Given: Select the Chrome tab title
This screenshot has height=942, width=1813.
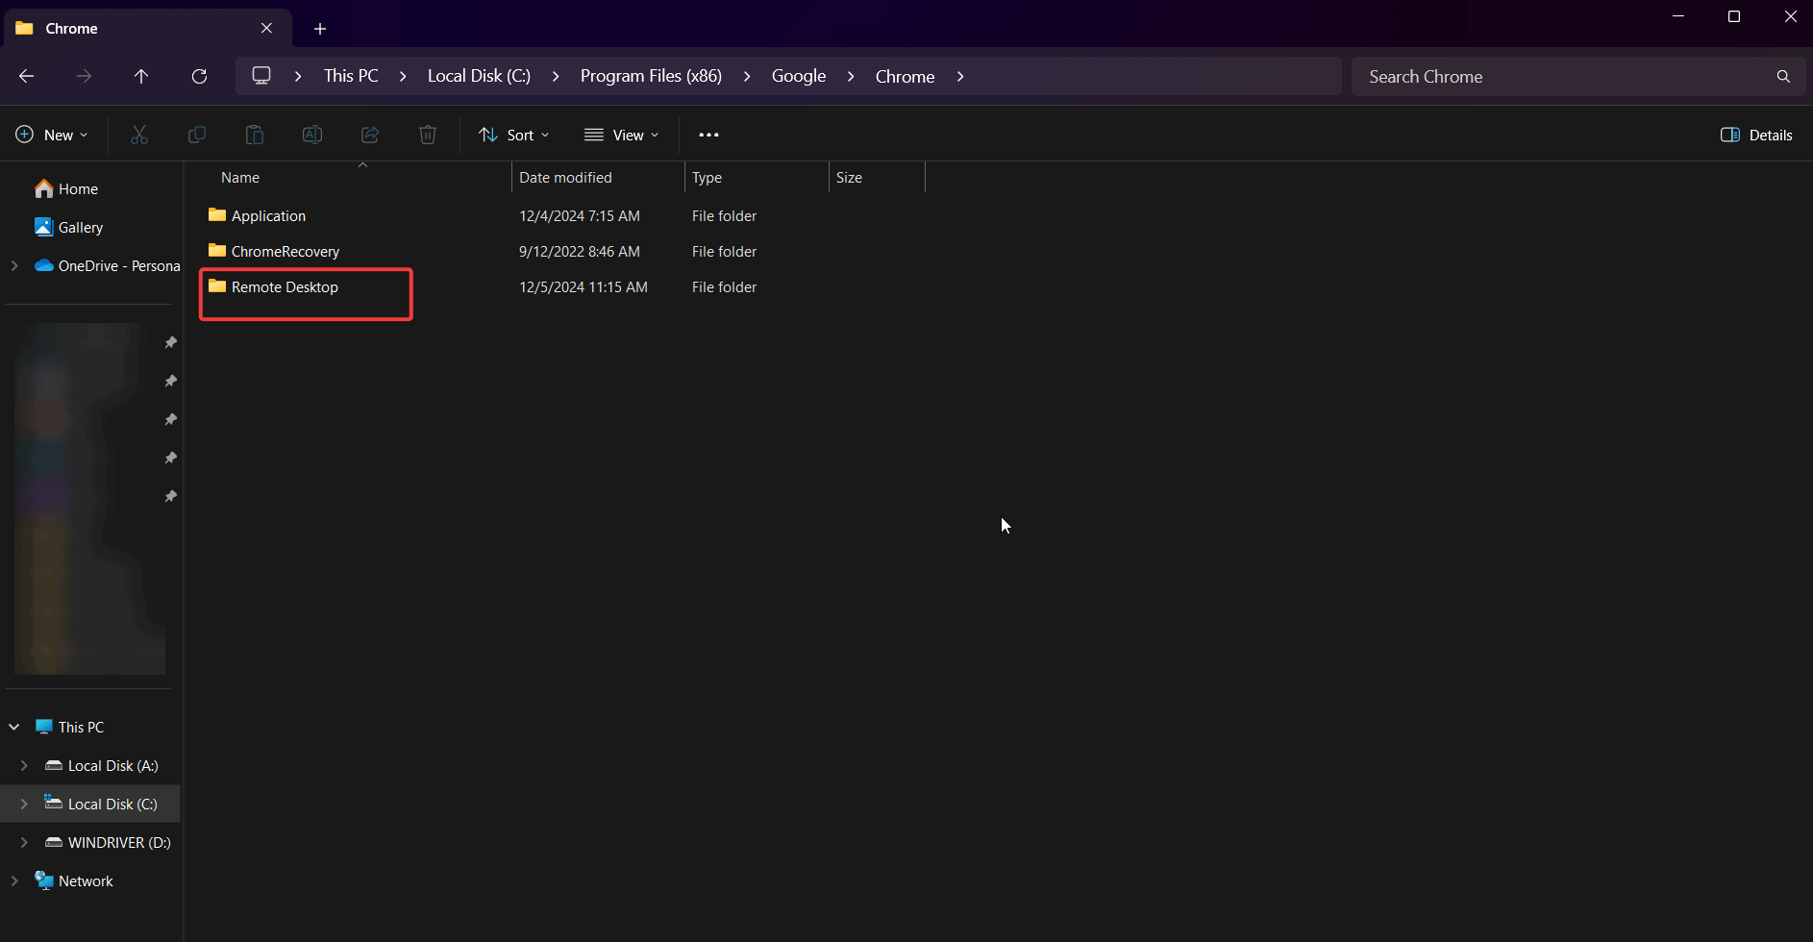Looking at the screenshot, I should (x=71, y=28).
